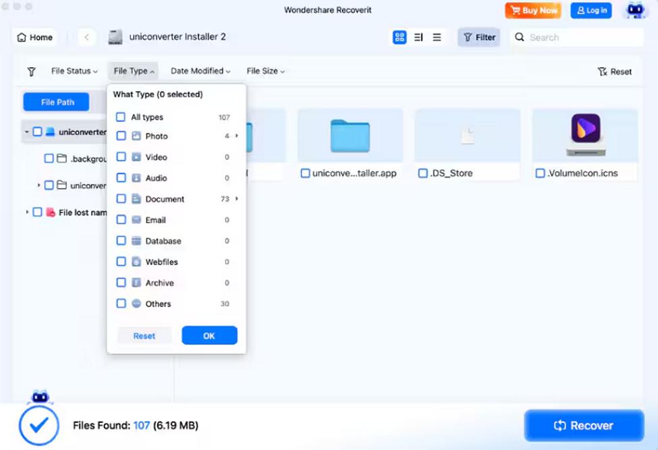658x450 pixels.
Task: Click the File lost name red folder icon
Action: 51,213
